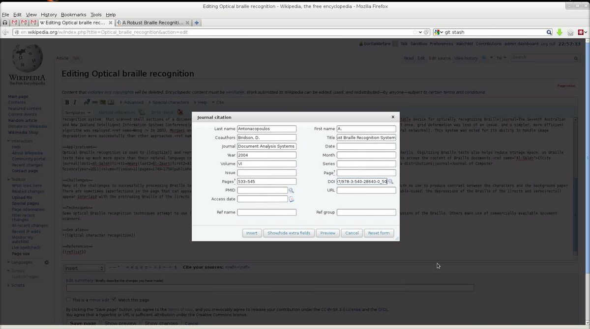Screen dimensions: 590x329
Task: Mark the edit as minor
Action: [68, 300]
